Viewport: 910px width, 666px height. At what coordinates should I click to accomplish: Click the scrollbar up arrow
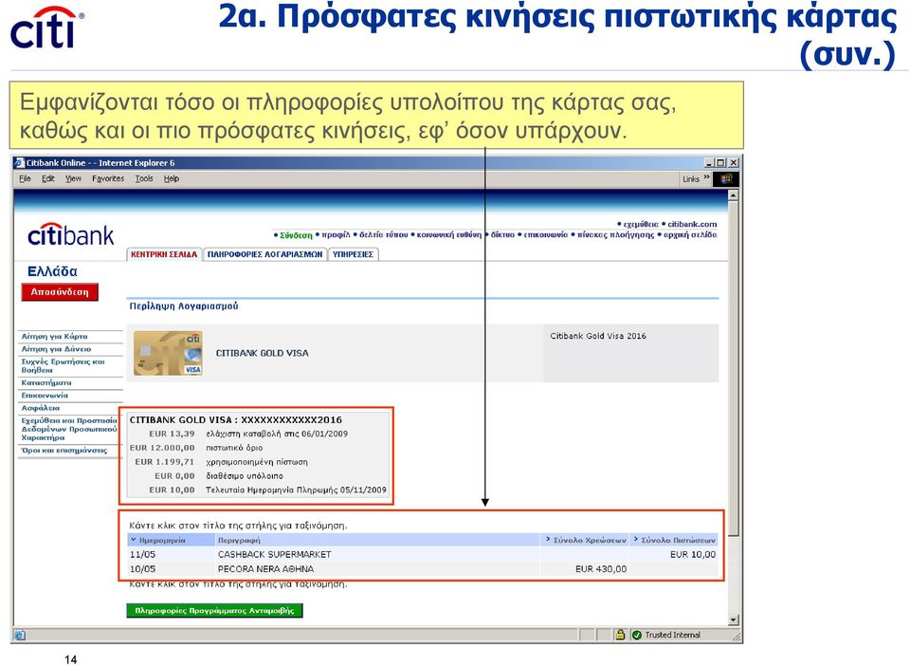coord(733,195)
